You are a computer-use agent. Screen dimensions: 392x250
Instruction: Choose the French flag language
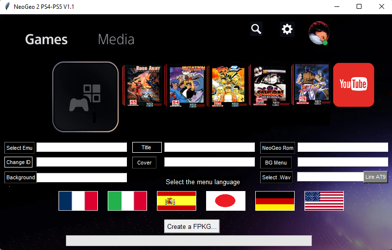coord(78,201)
